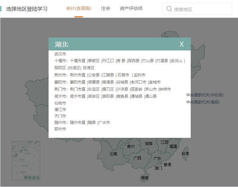Select 京山市
This screenshot has width=238, height=187.
pyautogui.click(x=151, y=89)
